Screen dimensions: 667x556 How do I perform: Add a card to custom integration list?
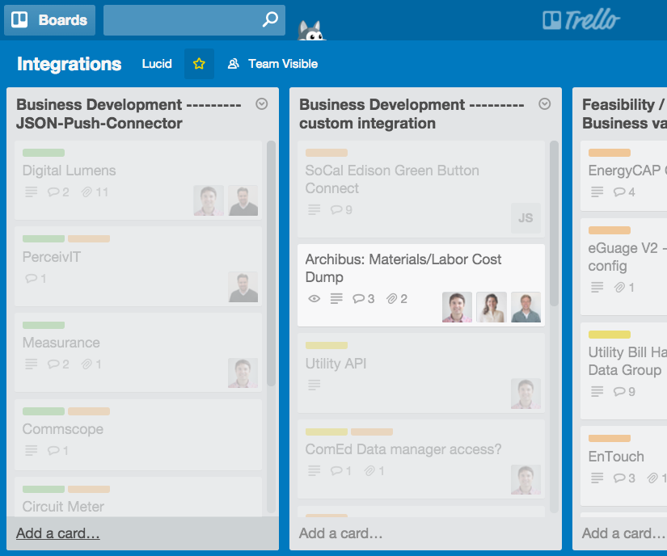coord(340,533)
